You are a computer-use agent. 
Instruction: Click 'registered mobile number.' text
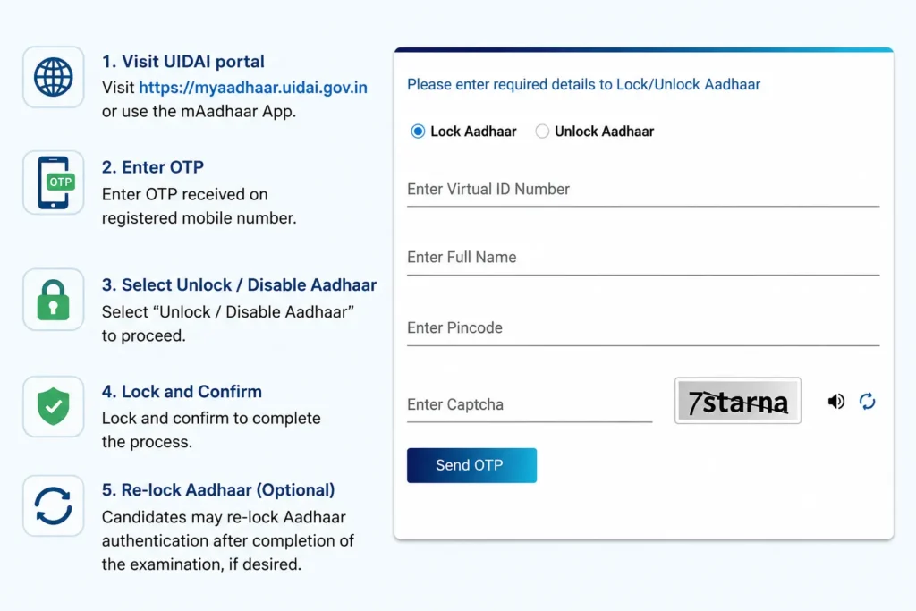click(x=199, y=218)
